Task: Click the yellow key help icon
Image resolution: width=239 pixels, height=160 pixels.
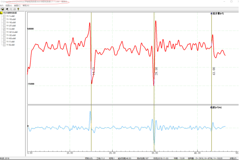Action: (x=18, y=9)
